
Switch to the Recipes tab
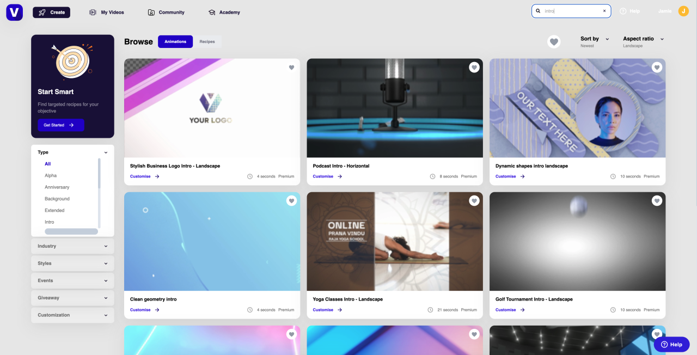pyautogui.click(x=207, y=41)
